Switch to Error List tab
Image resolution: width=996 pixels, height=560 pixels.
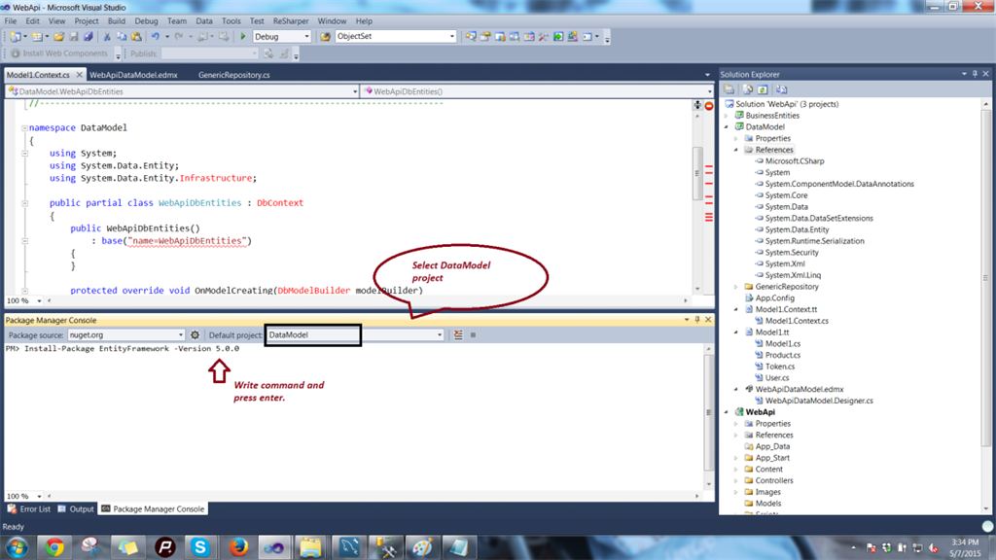pos(29,509)
